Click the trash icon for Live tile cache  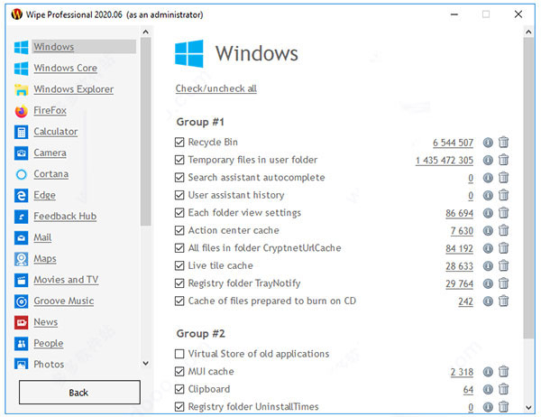(x=504, y=266)
